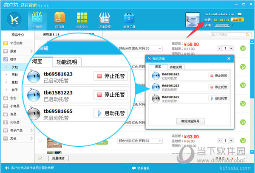
Task: Click the 食品 category icon
Action: click(6, 114)
